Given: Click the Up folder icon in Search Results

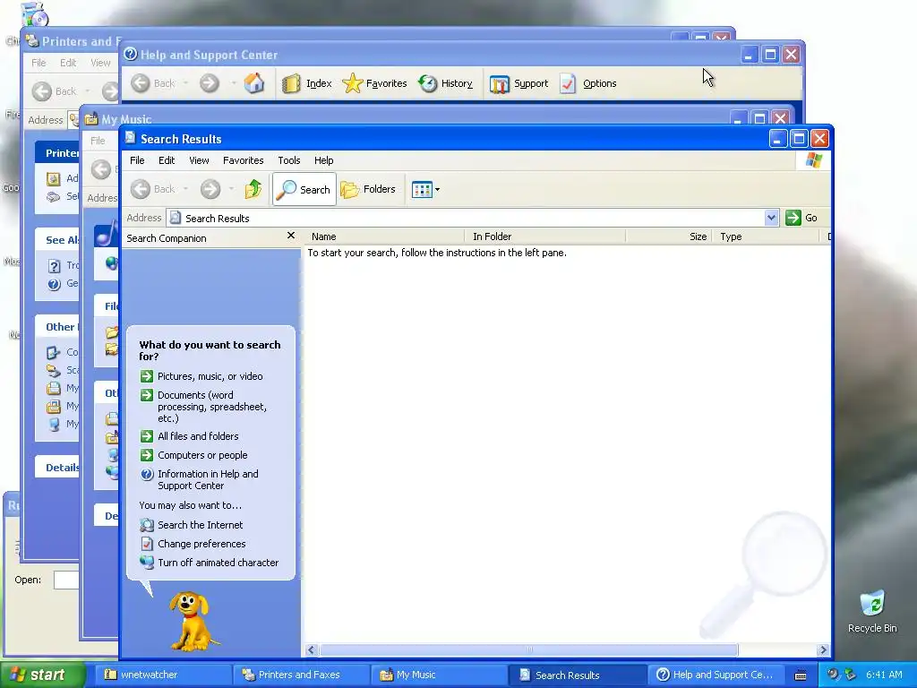Looking at the screenshot, I should 253,189.
